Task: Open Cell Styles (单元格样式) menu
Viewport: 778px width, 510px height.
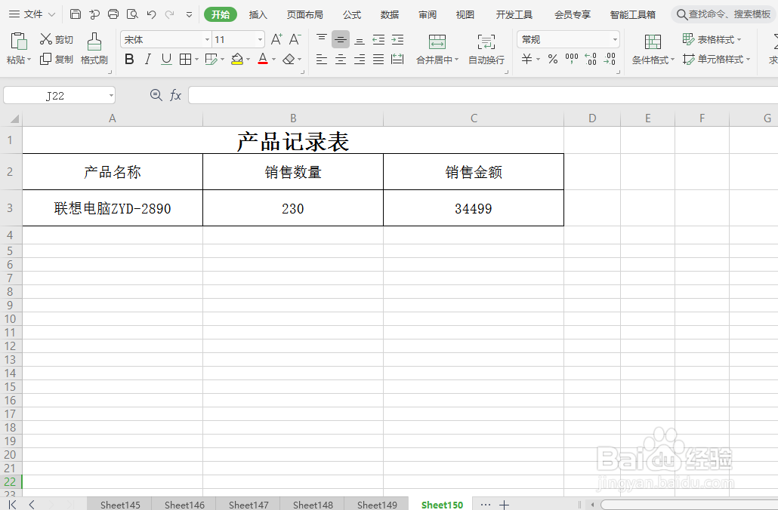Action: (x=717, y=60)
